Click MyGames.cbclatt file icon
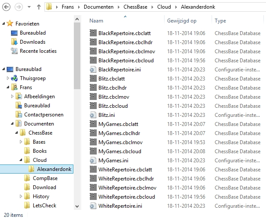 (x=93, y=124)
